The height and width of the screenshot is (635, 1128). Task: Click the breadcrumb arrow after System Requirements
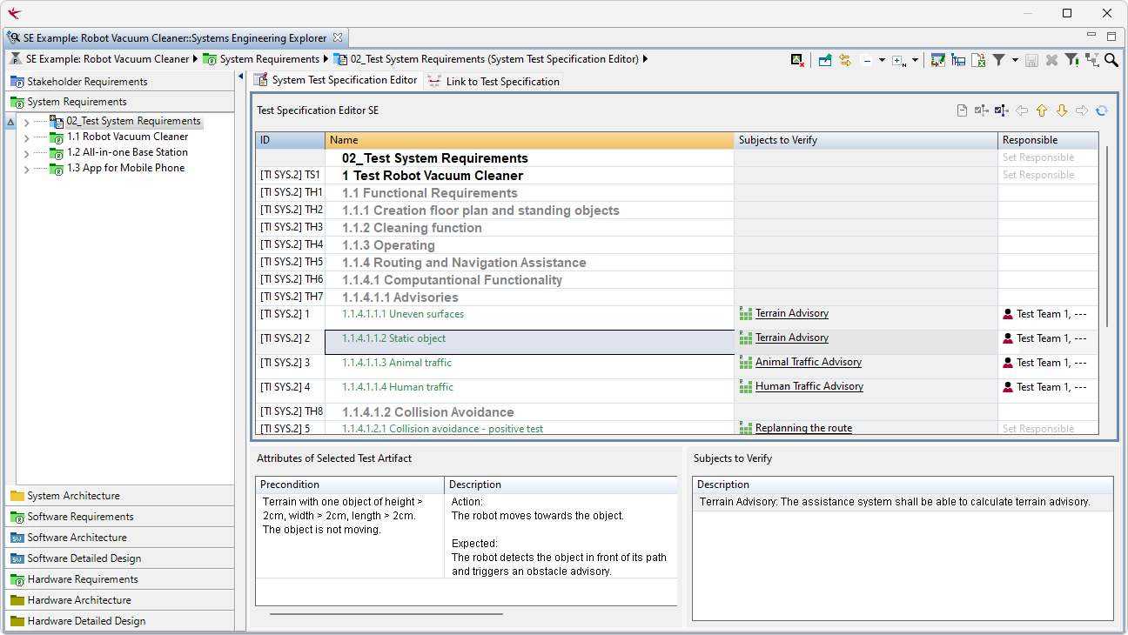[x=326, y=59]
